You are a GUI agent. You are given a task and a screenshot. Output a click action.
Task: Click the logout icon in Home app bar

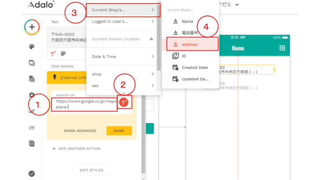(x=282, y=48)
